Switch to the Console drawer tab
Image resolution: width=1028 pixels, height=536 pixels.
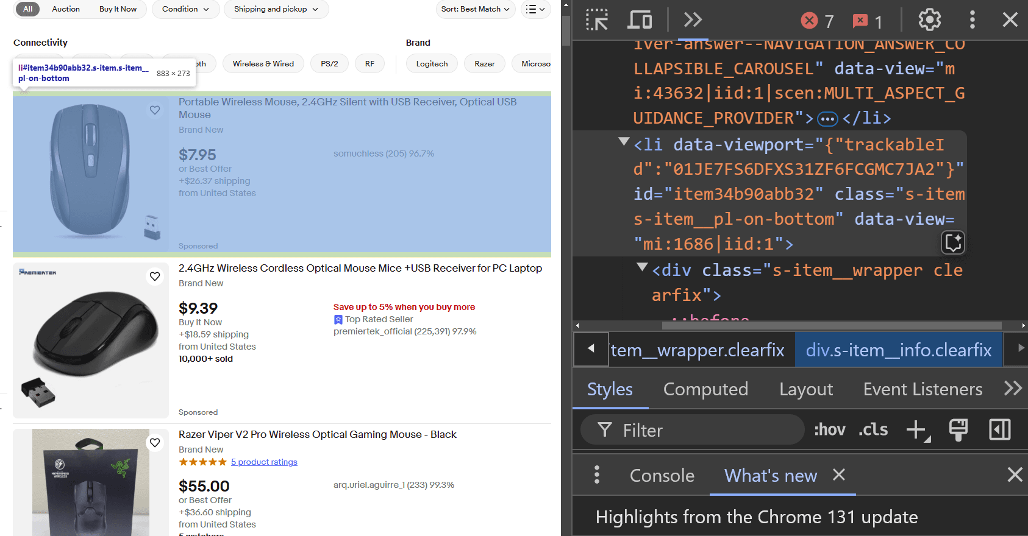[662, 475]
